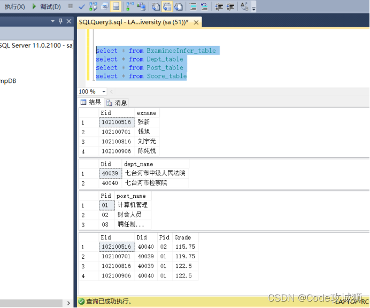370x308 pixels.
Task: Select cell 财会人员
Action: tap(133, 215)
